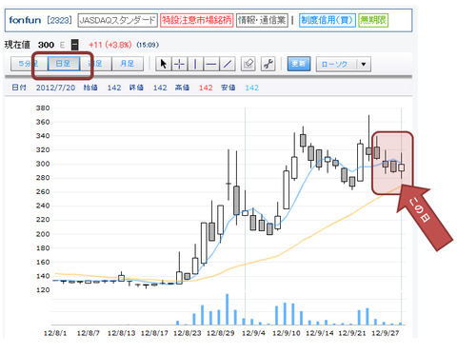The image size is (457, 354).
Task: Click the blue 更新 refresh button
Action: point(299,64)
